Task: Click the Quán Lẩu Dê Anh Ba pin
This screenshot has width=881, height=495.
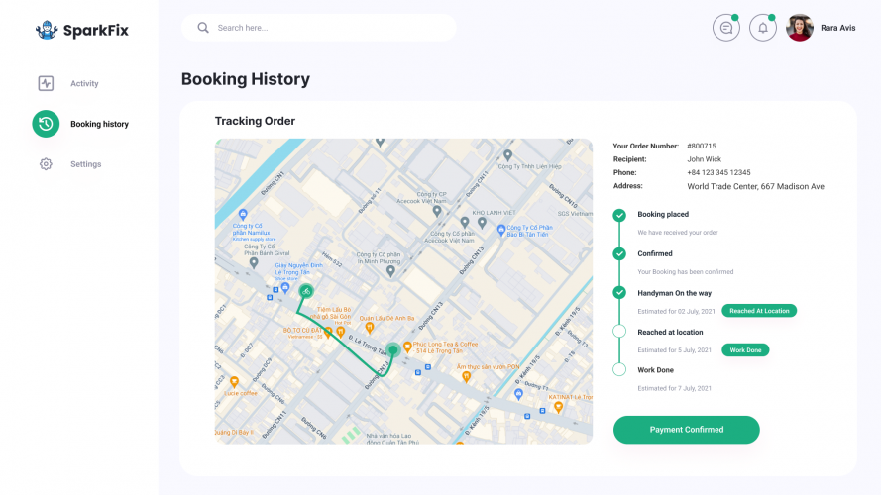Action: (x=369, y=327)
